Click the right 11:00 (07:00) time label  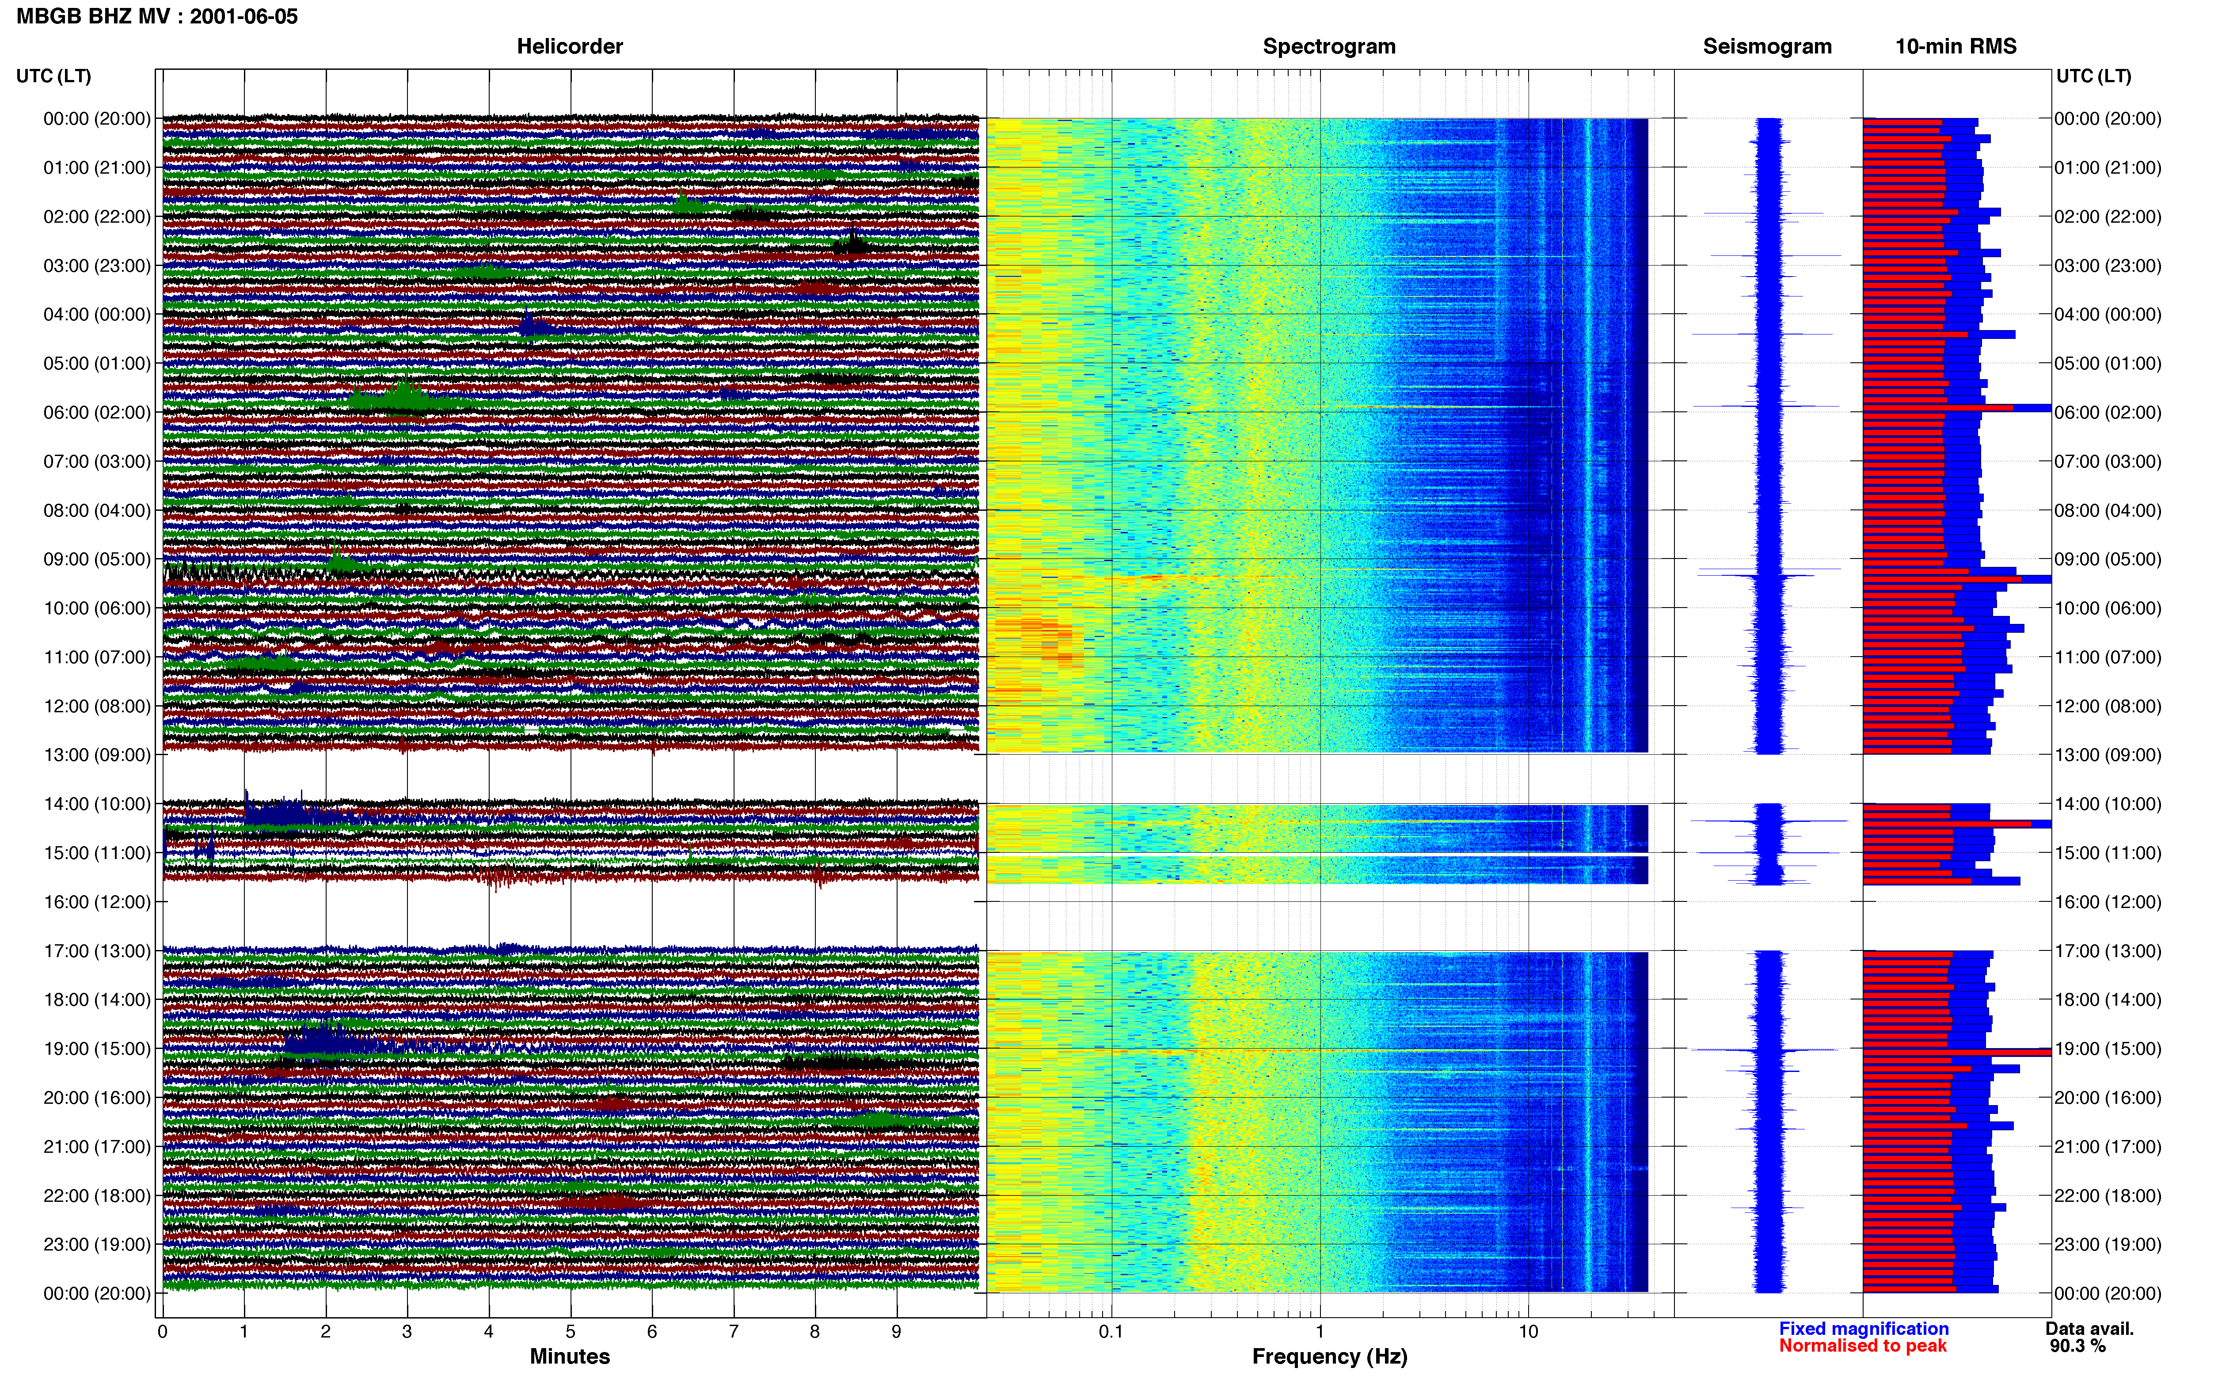pos(2108,658)
